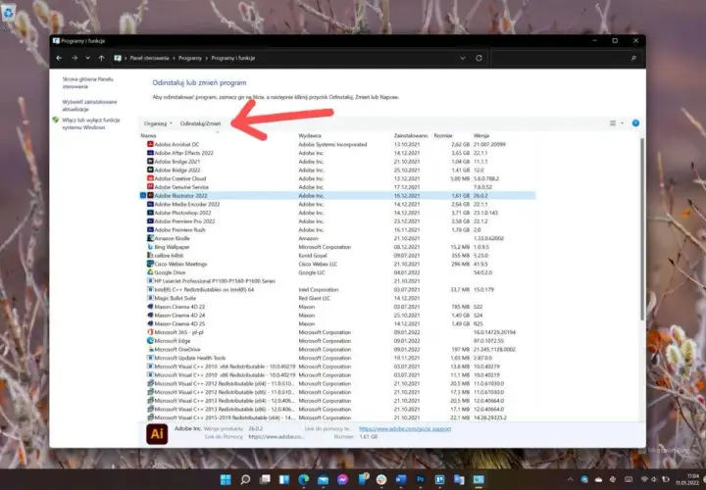Go up one level with Up arrow

[x=101, y=58]
